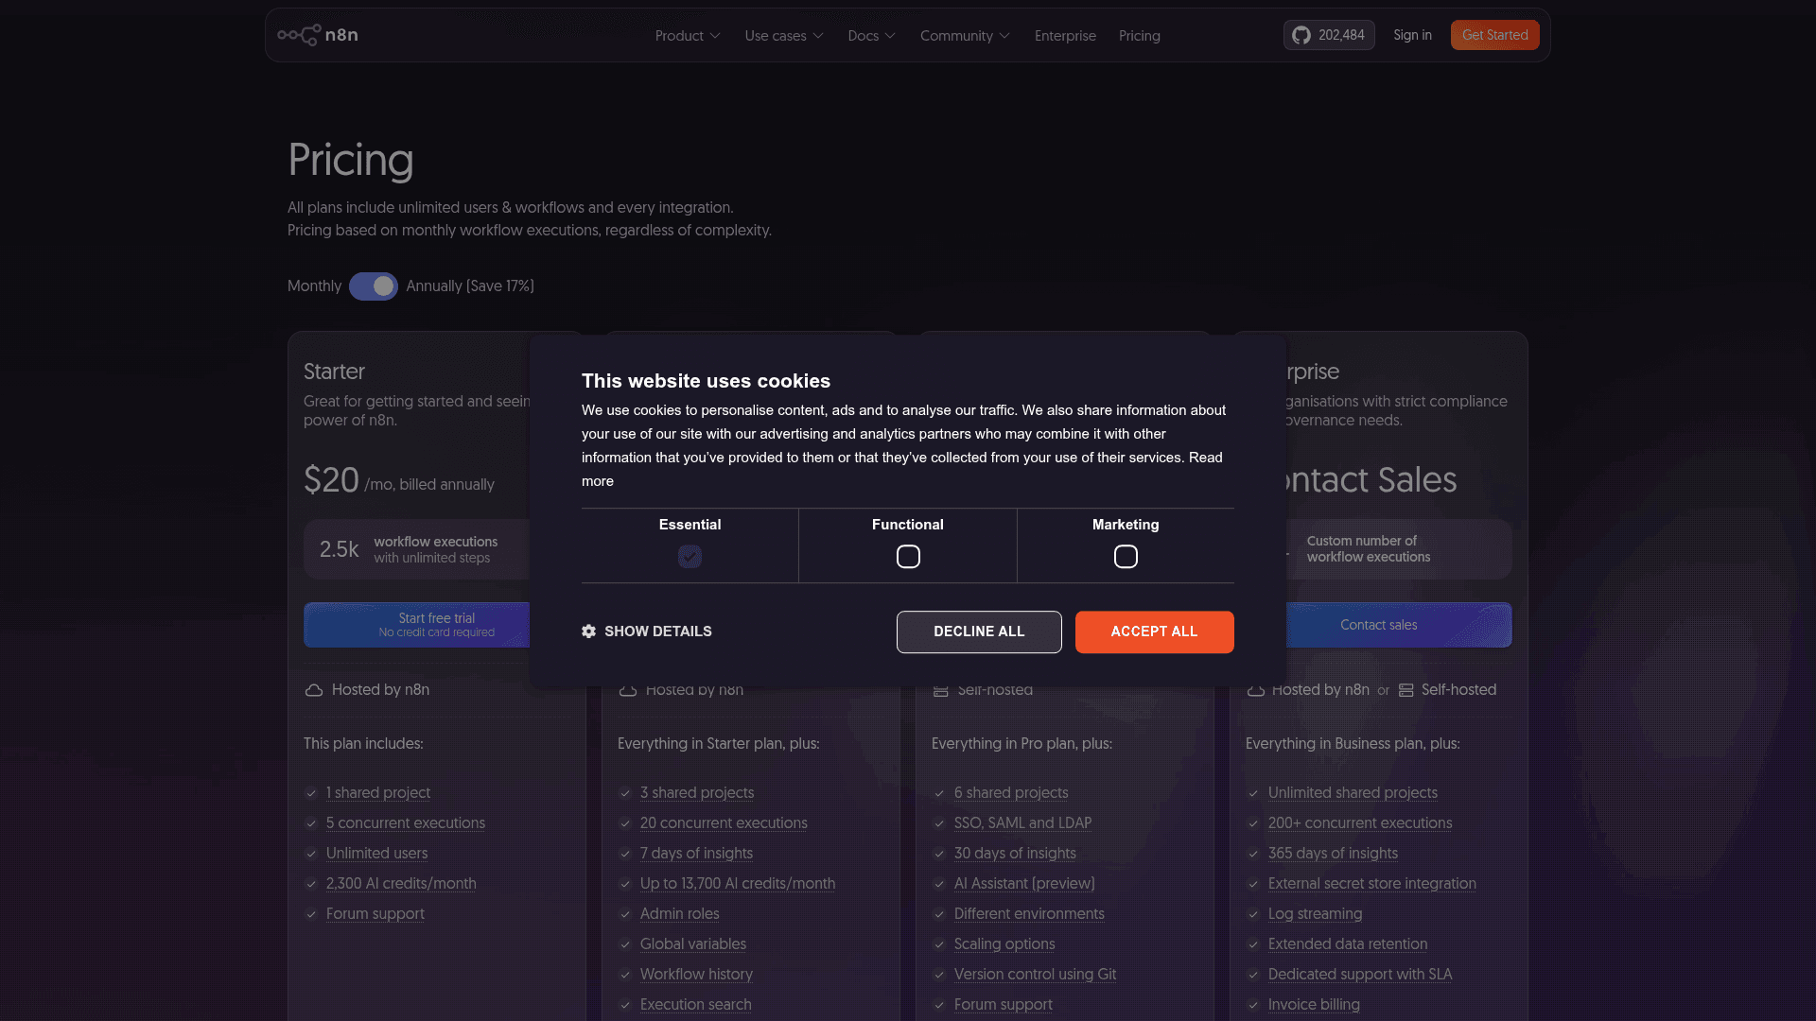Click Contact sales on Enterprise plan
Screen dimensions: 1816x1021
[x=1398, y=625]
